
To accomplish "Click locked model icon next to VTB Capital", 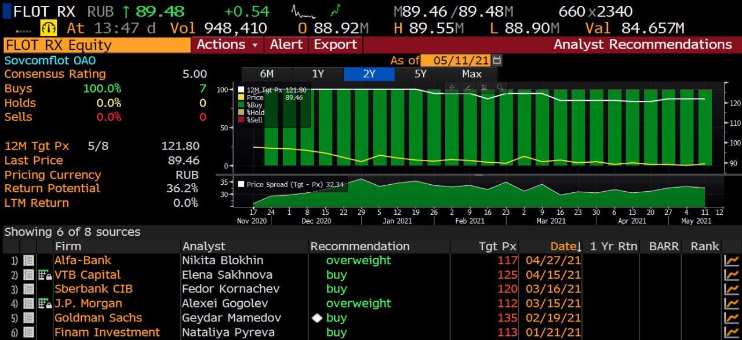I will click(x=45, y=275).
